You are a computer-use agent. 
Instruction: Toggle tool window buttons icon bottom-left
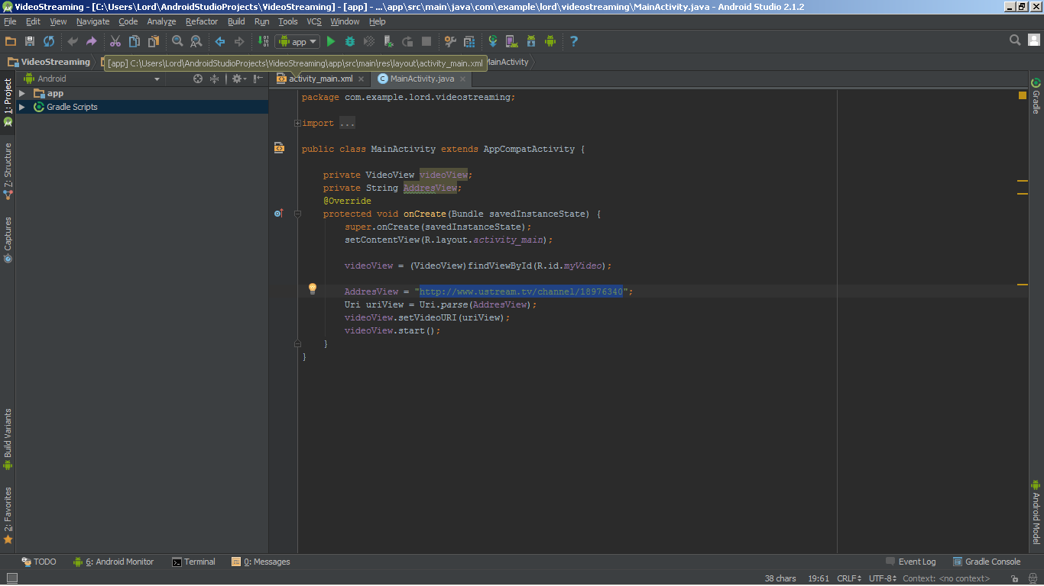(11, 578)
